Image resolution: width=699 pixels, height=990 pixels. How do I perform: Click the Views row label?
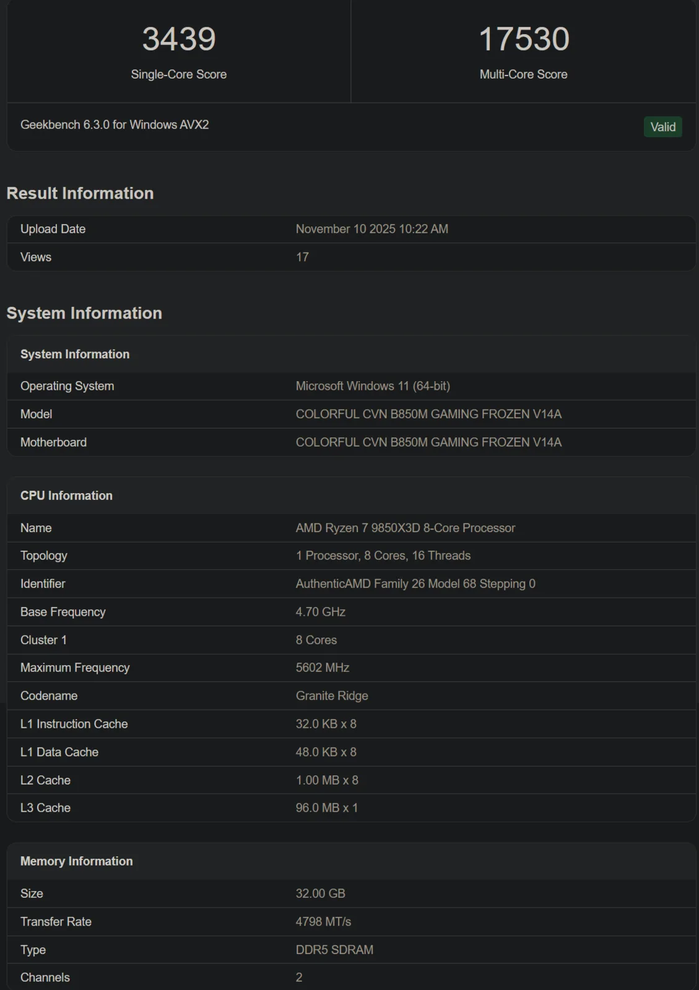(x=36, y=257)
